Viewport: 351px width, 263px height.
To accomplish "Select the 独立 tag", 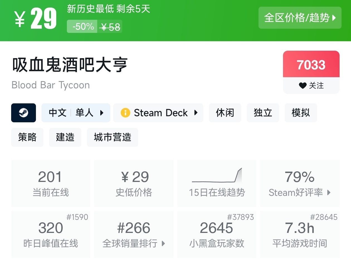I will coord(263,113).
